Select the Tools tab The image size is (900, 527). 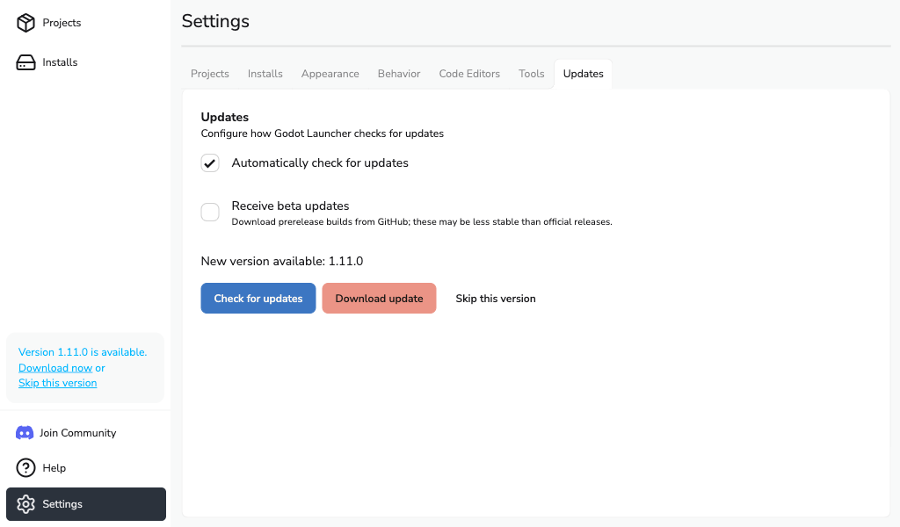[x=532, y=74]
